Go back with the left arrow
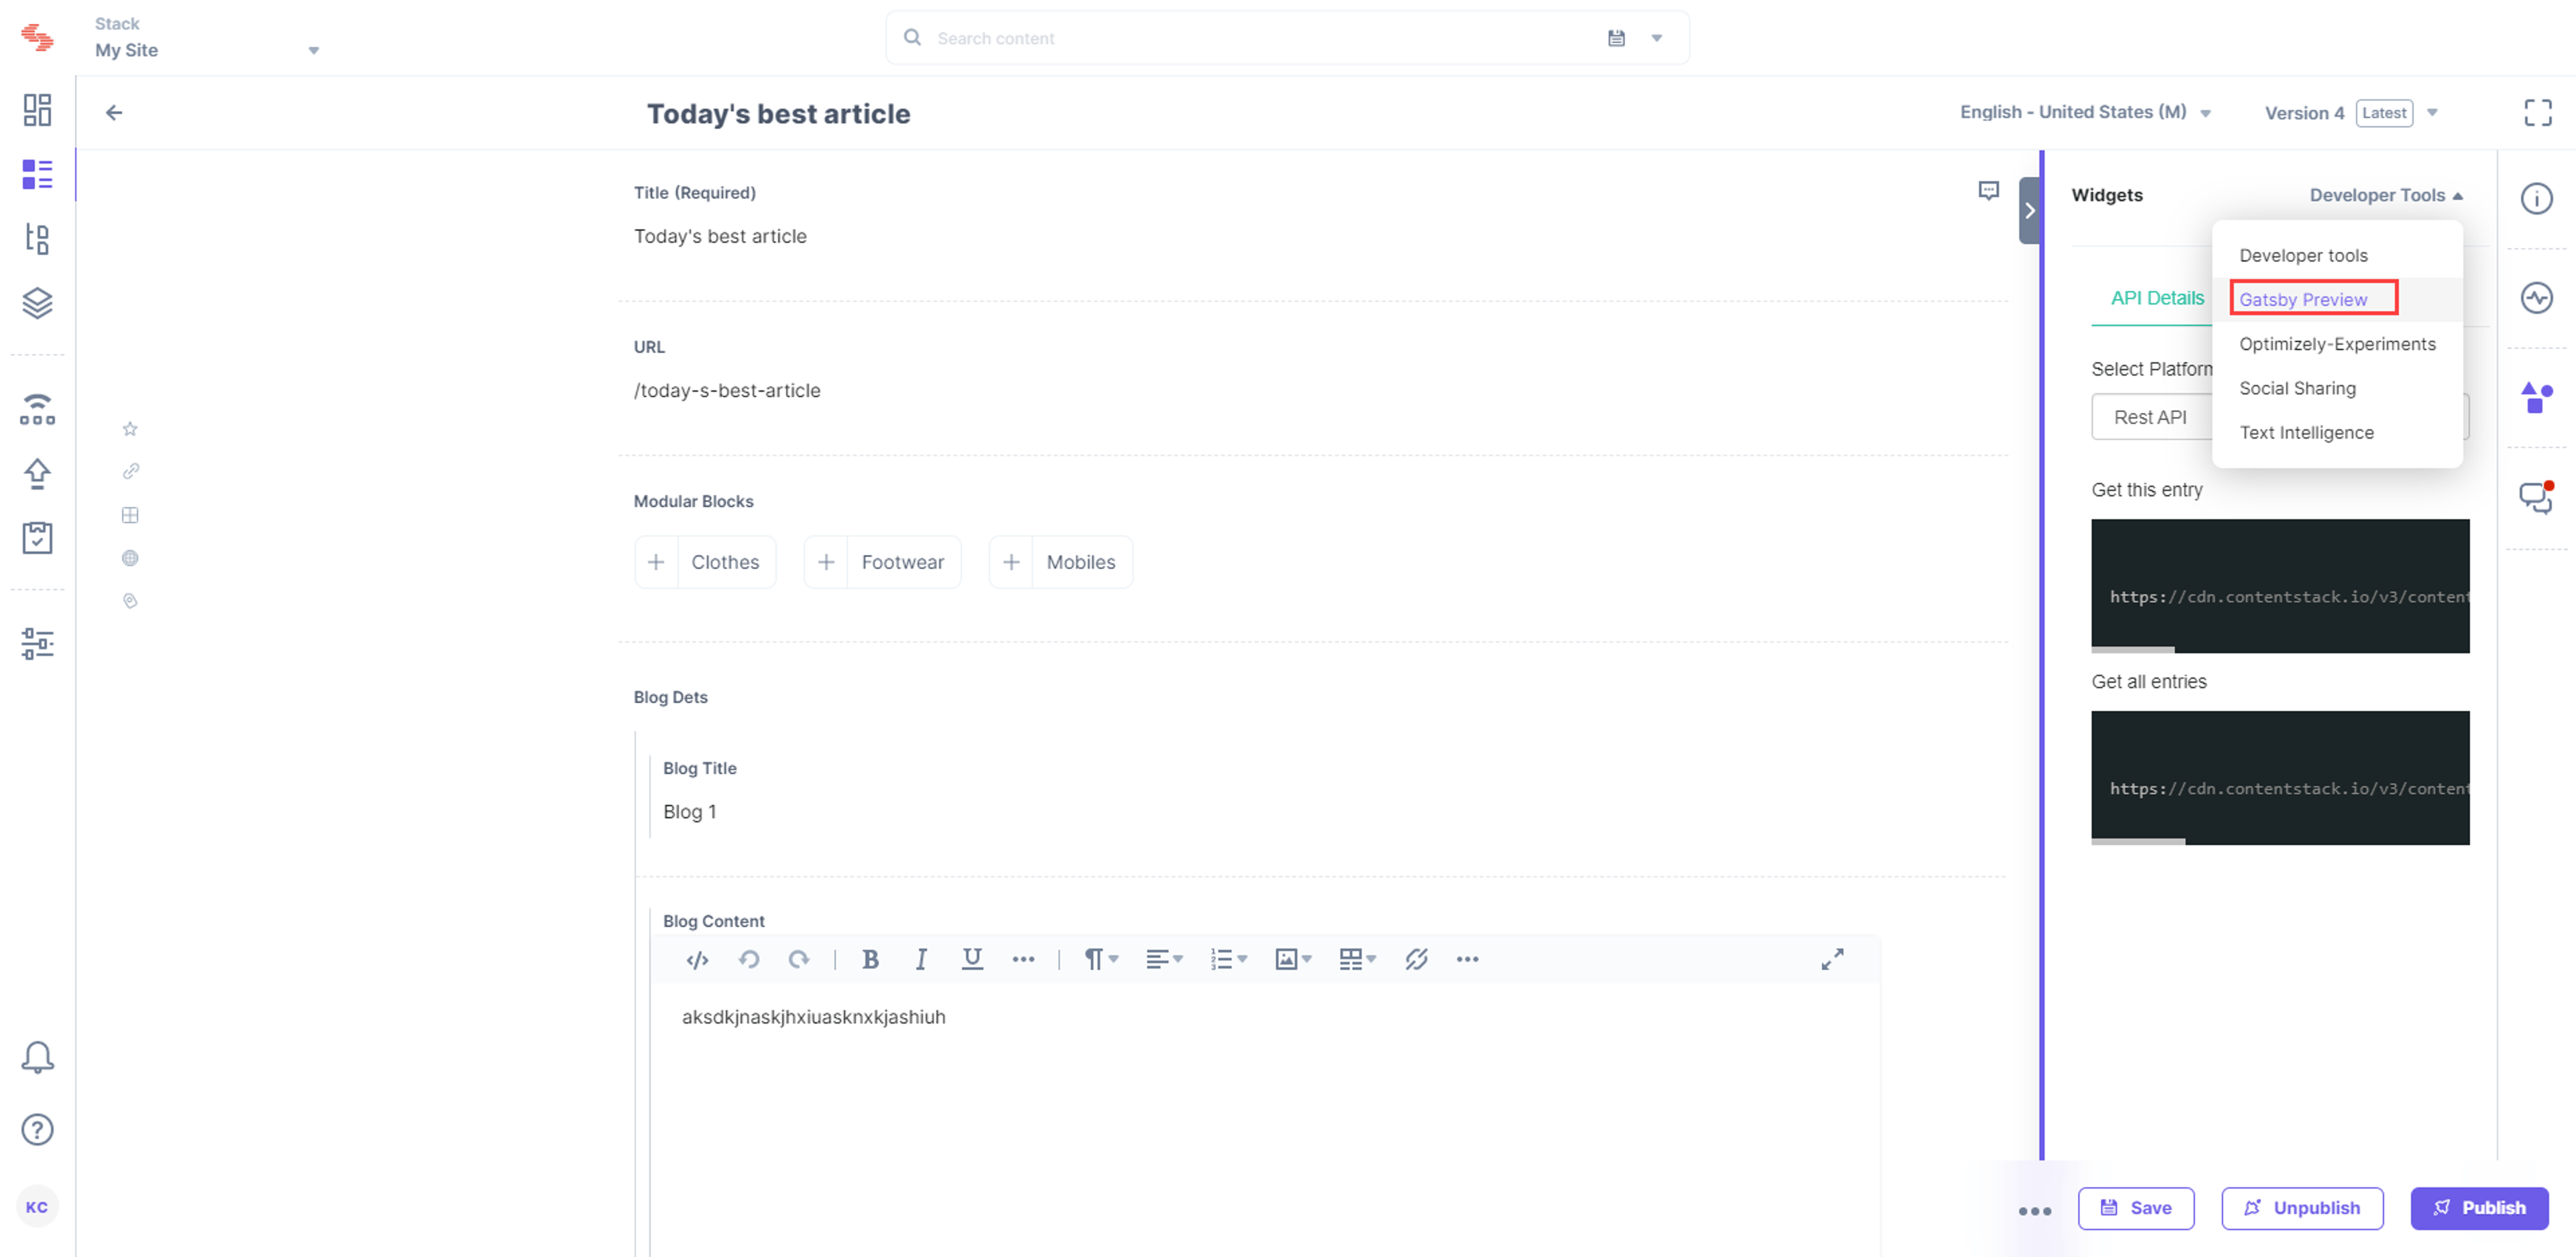2576x1257 pixels. pyautogui.click(x=114, y=113)
